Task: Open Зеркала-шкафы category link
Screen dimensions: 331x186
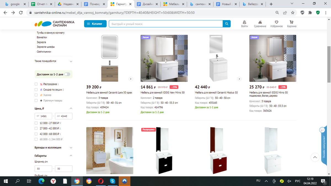Action: (46, 47)
